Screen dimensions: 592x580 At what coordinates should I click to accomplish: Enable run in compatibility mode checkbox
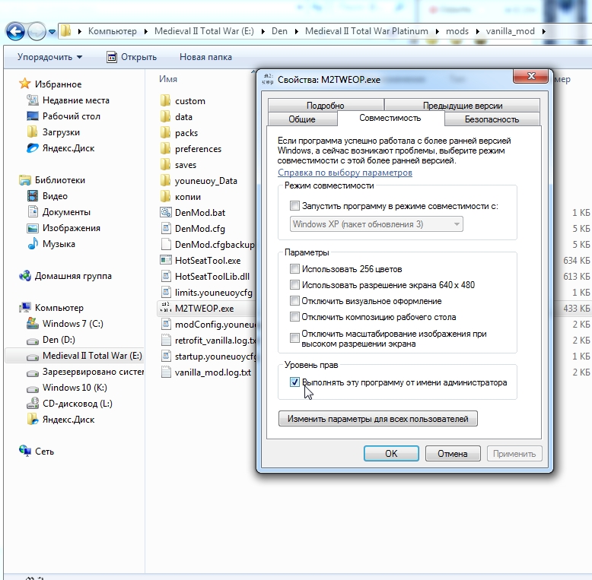click(x=294, y=206)
